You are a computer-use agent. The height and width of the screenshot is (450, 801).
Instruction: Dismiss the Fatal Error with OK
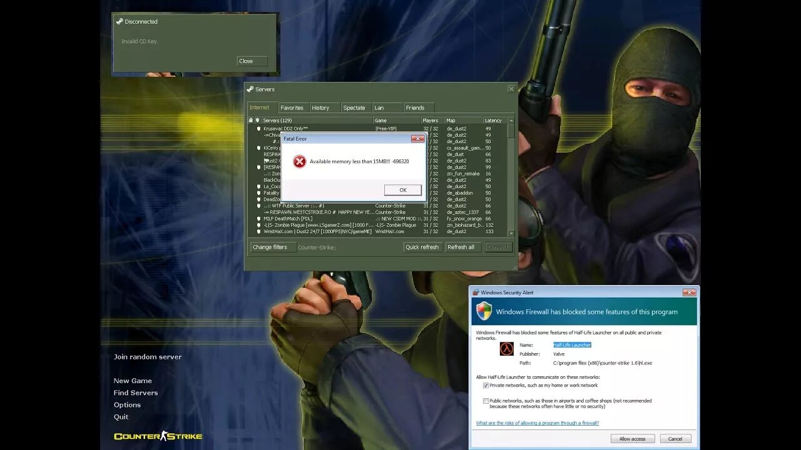(402, 190)
